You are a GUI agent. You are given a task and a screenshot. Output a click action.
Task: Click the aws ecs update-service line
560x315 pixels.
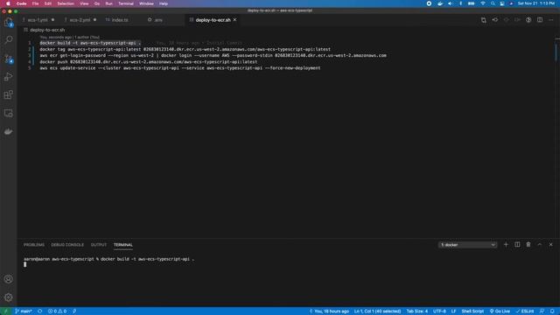click(180, 68)
